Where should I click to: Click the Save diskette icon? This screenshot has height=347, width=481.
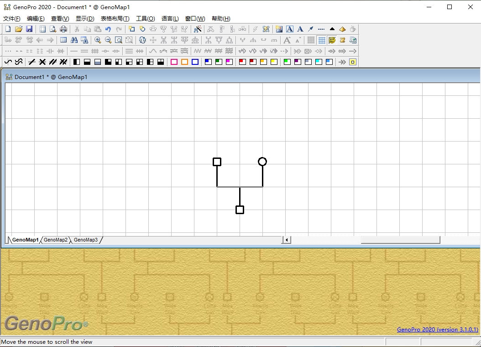pos(29,29)
